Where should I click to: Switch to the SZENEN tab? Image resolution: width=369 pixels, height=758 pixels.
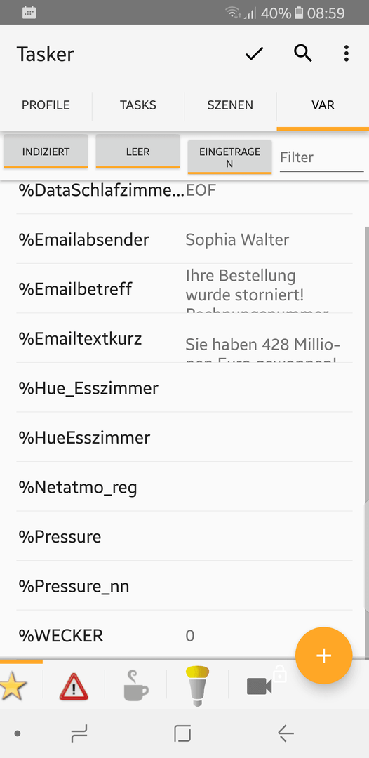tap(230, 105)
